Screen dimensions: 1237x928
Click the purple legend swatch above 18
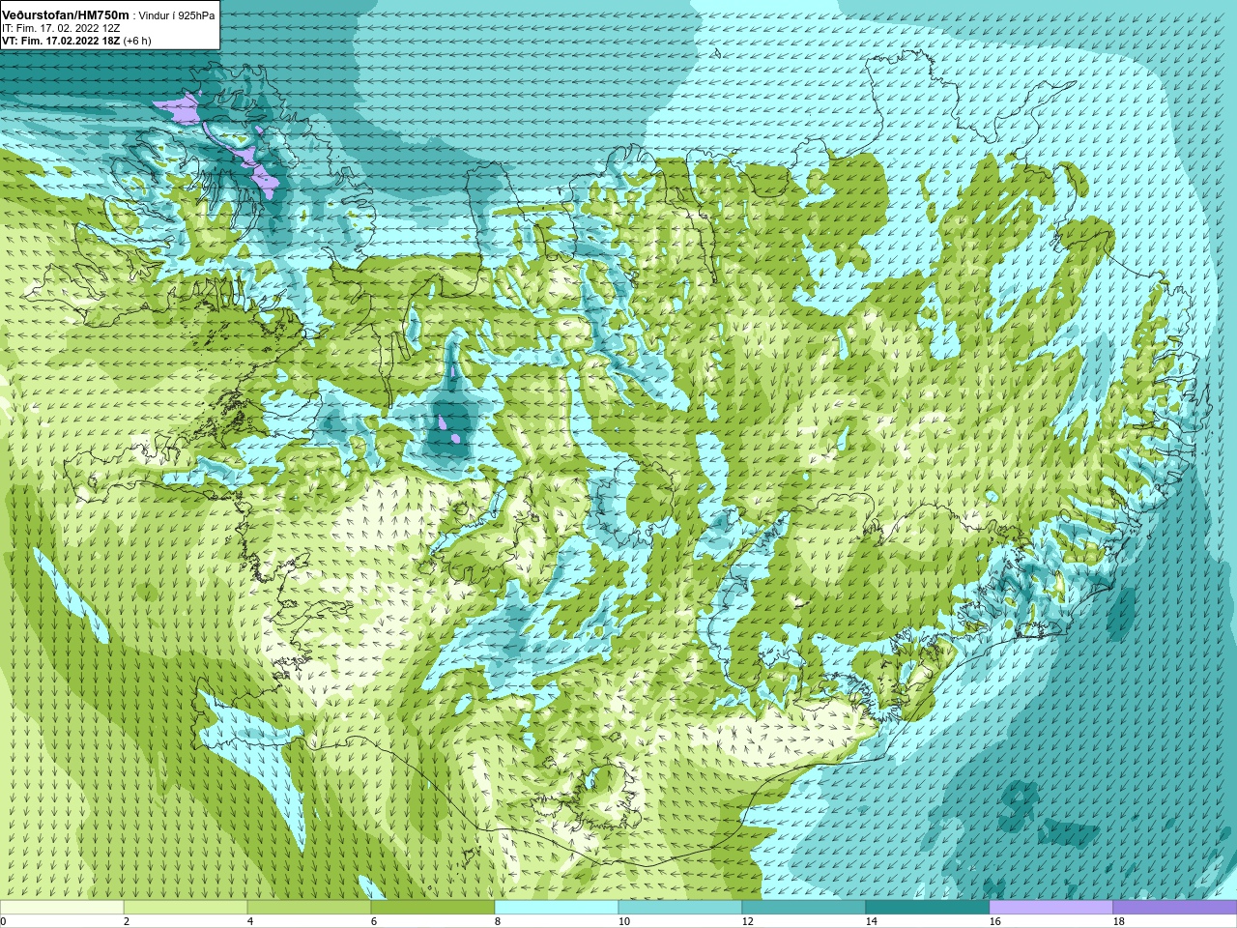(1175, 908)
